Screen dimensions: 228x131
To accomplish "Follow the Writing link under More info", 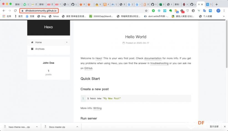I will tap(97, 108).
